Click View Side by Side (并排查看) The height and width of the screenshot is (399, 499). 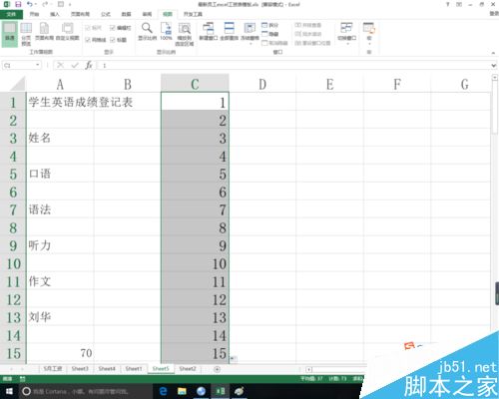tap(308, 25)
